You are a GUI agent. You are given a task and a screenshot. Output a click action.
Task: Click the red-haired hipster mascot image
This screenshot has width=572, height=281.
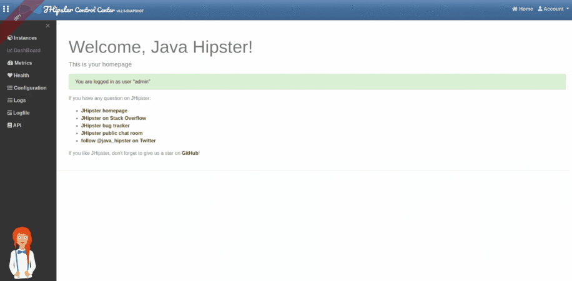23,252
